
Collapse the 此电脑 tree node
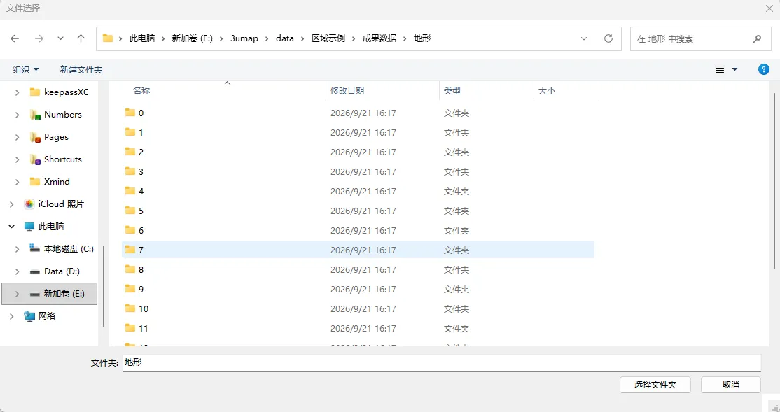(11, 227)
